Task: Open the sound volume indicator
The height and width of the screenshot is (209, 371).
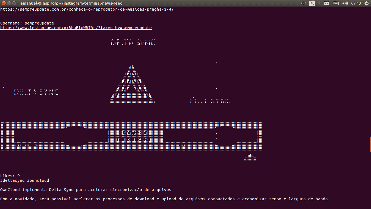Action: [345, 3]
